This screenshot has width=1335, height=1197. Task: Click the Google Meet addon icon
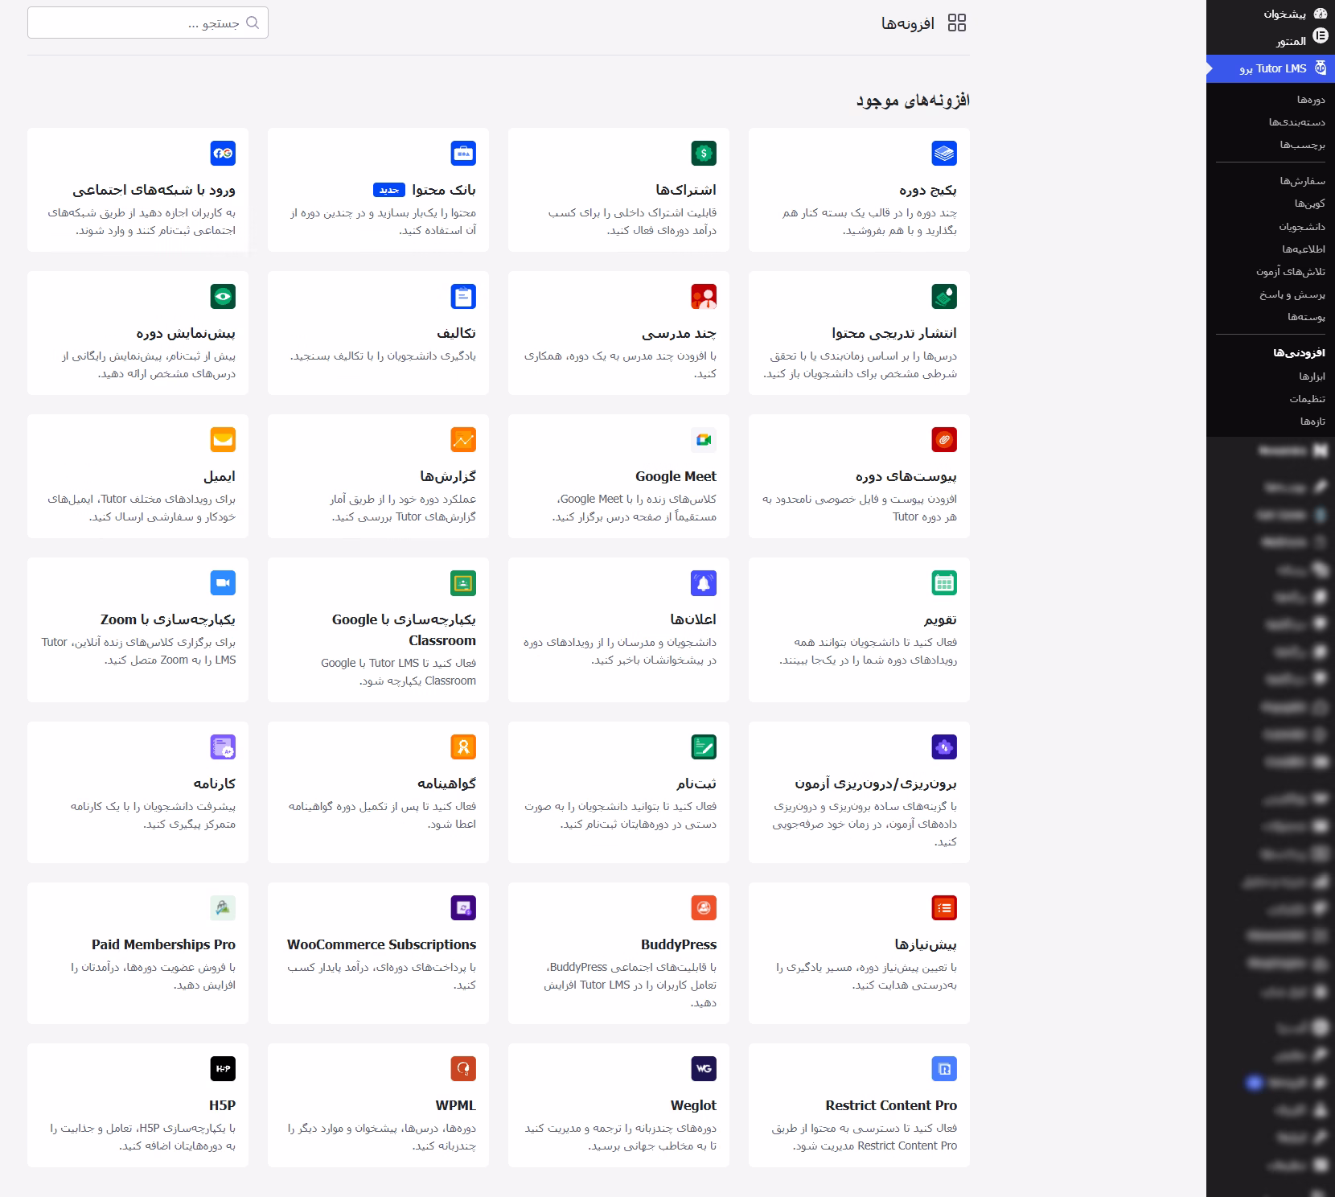coord(704,439)
